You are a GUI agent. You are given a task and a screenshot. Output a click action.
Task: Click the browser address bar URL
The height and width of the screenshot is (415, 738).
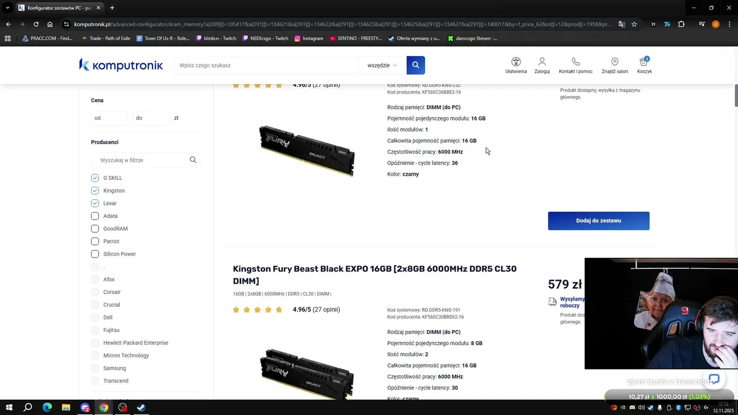click(x=342, y=24)
